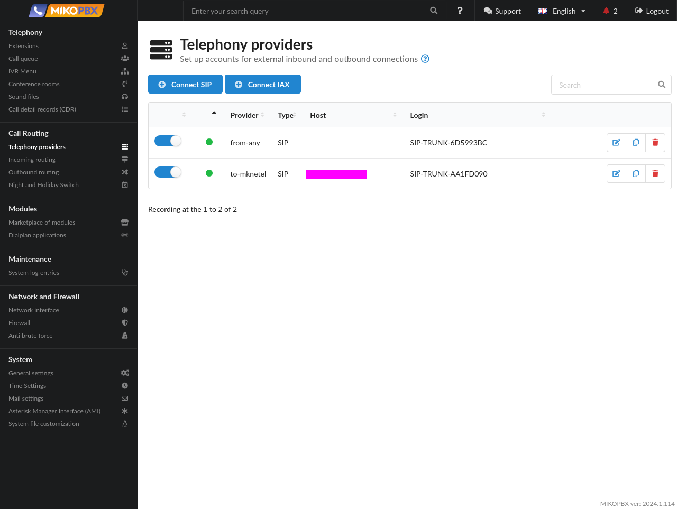Open the English language dropdown

point(562,11)
